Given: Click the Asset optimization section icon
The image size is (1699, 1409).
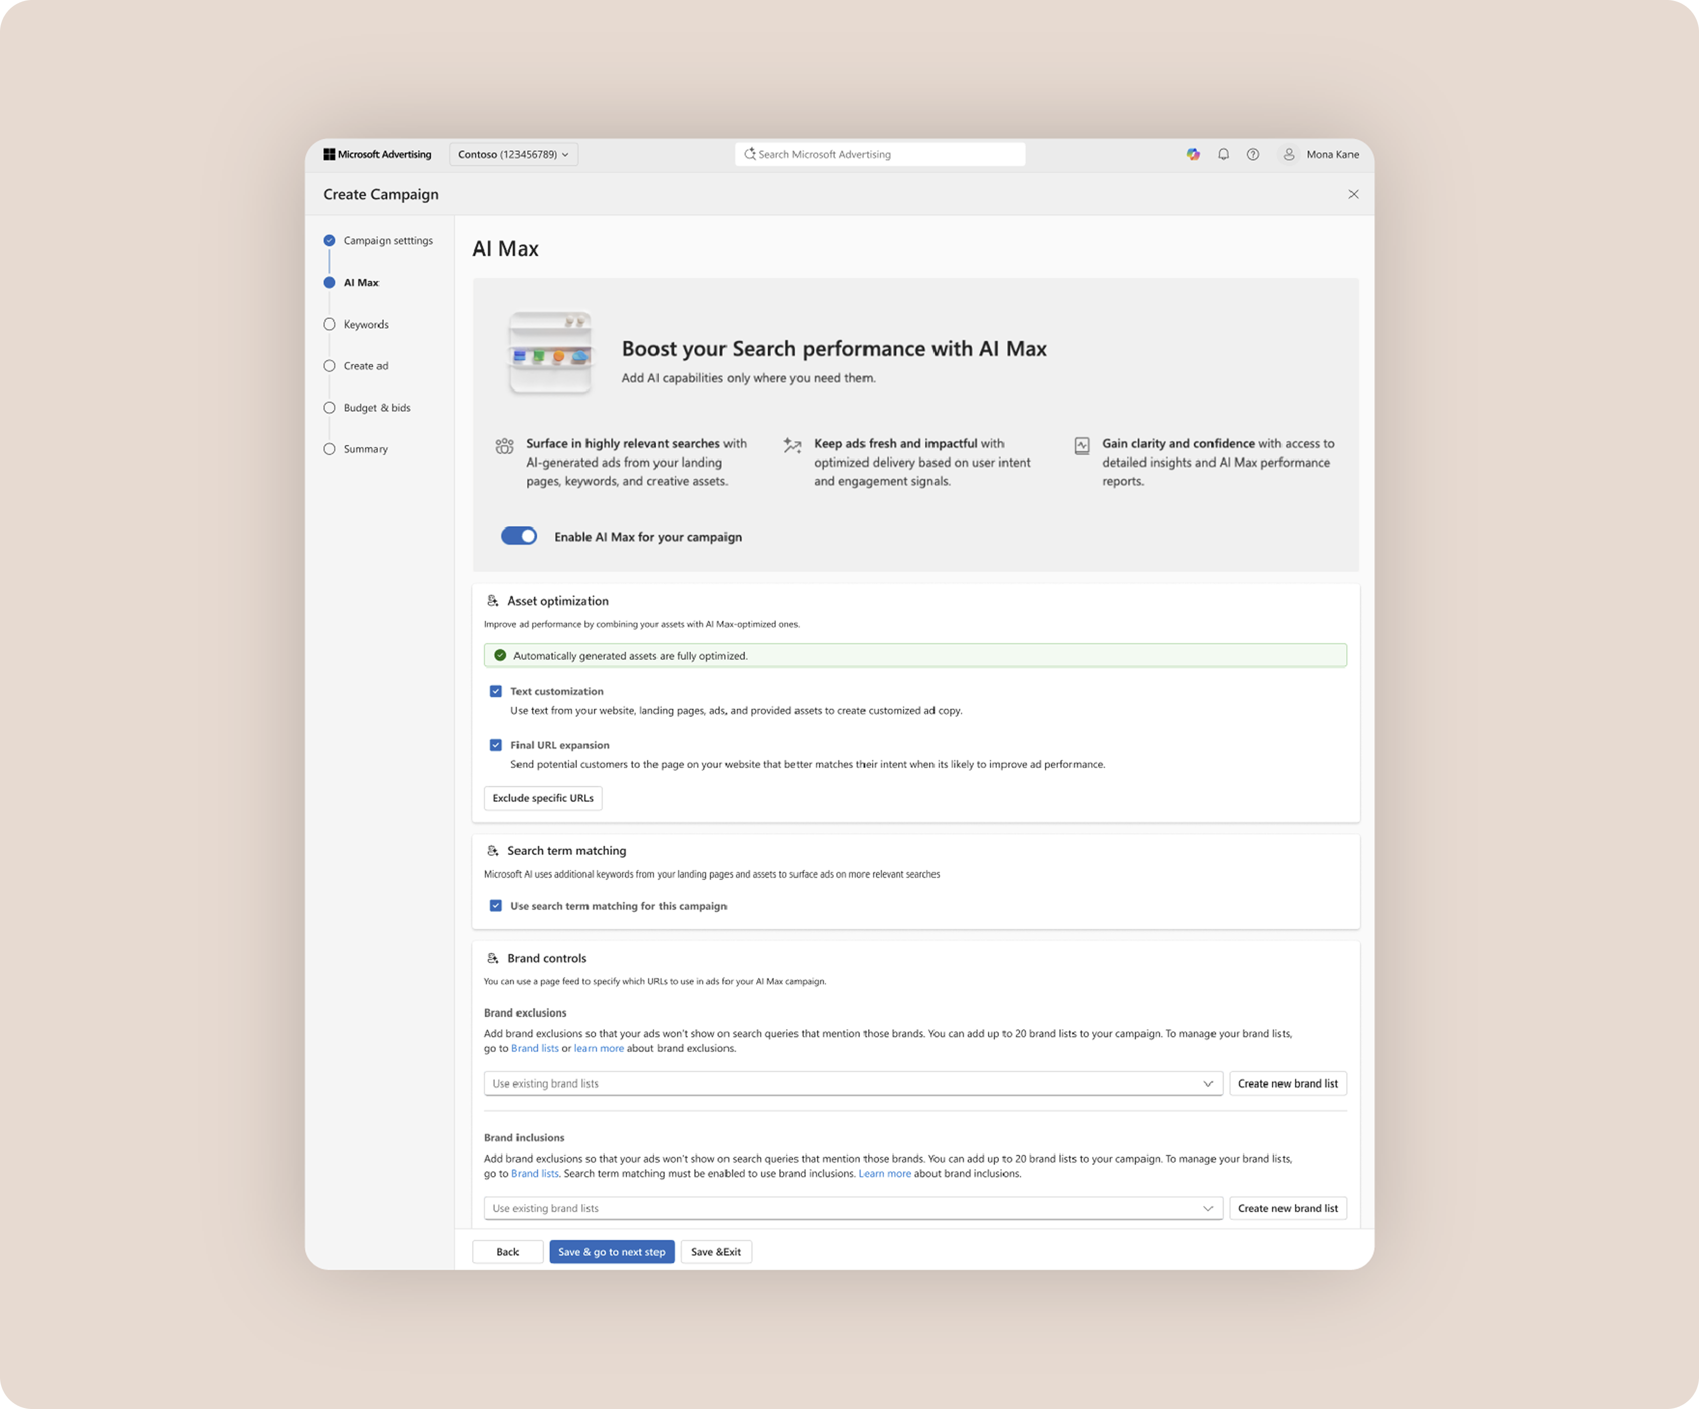Looking at the screenshot, I should pos(493,601).
